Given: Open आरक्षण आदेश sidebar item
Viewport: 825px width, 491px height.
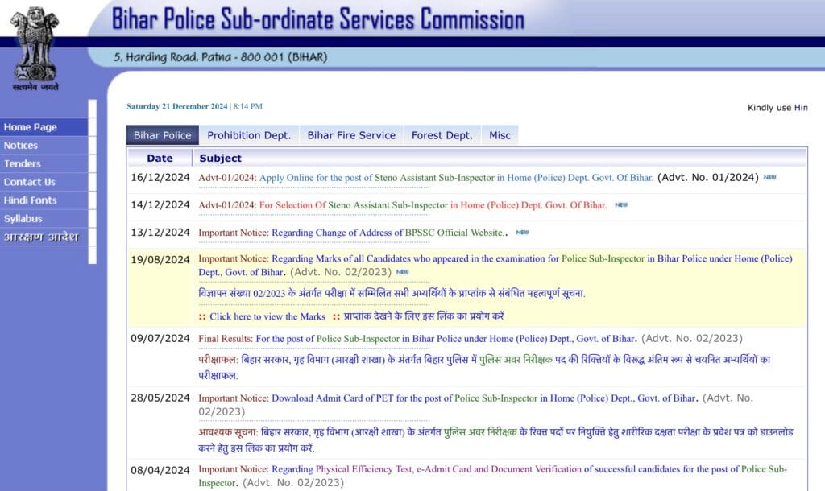Looking at the screenshot, I should [x=44, y=237].
